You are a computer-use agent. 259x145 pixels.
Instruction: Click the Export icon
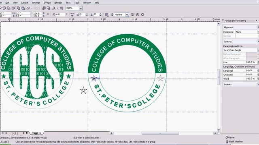click(x=49, y=8)
